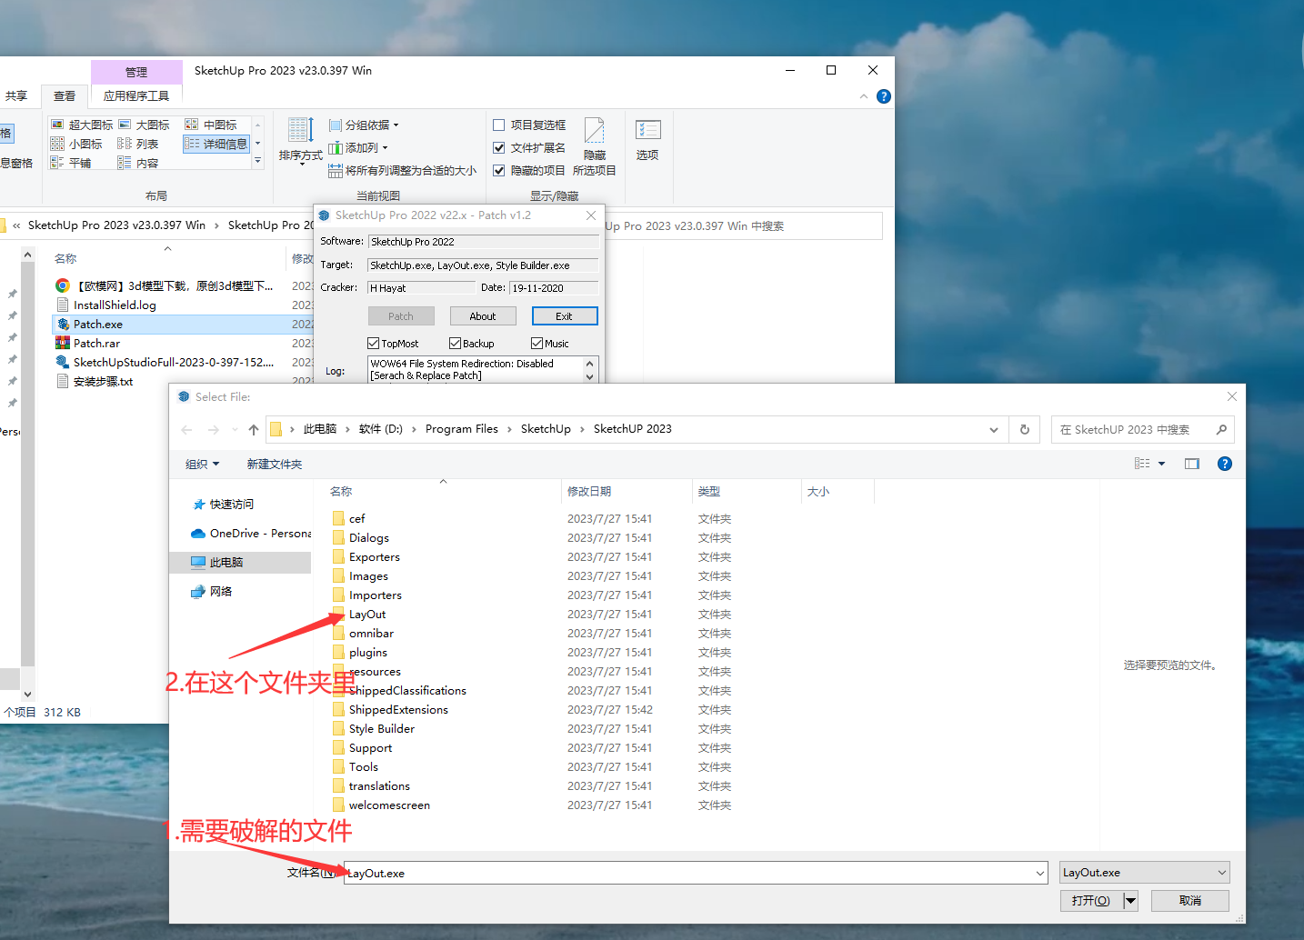Click help icon in Select File dialog
Screen dimensions: 1304x940
tap(1225, 464)
